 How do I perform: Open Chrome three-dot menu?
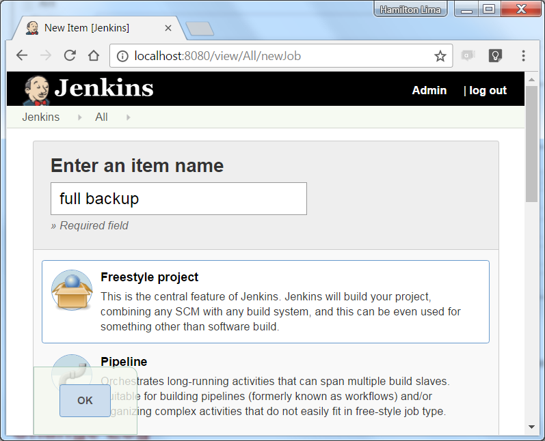[523, 55]
